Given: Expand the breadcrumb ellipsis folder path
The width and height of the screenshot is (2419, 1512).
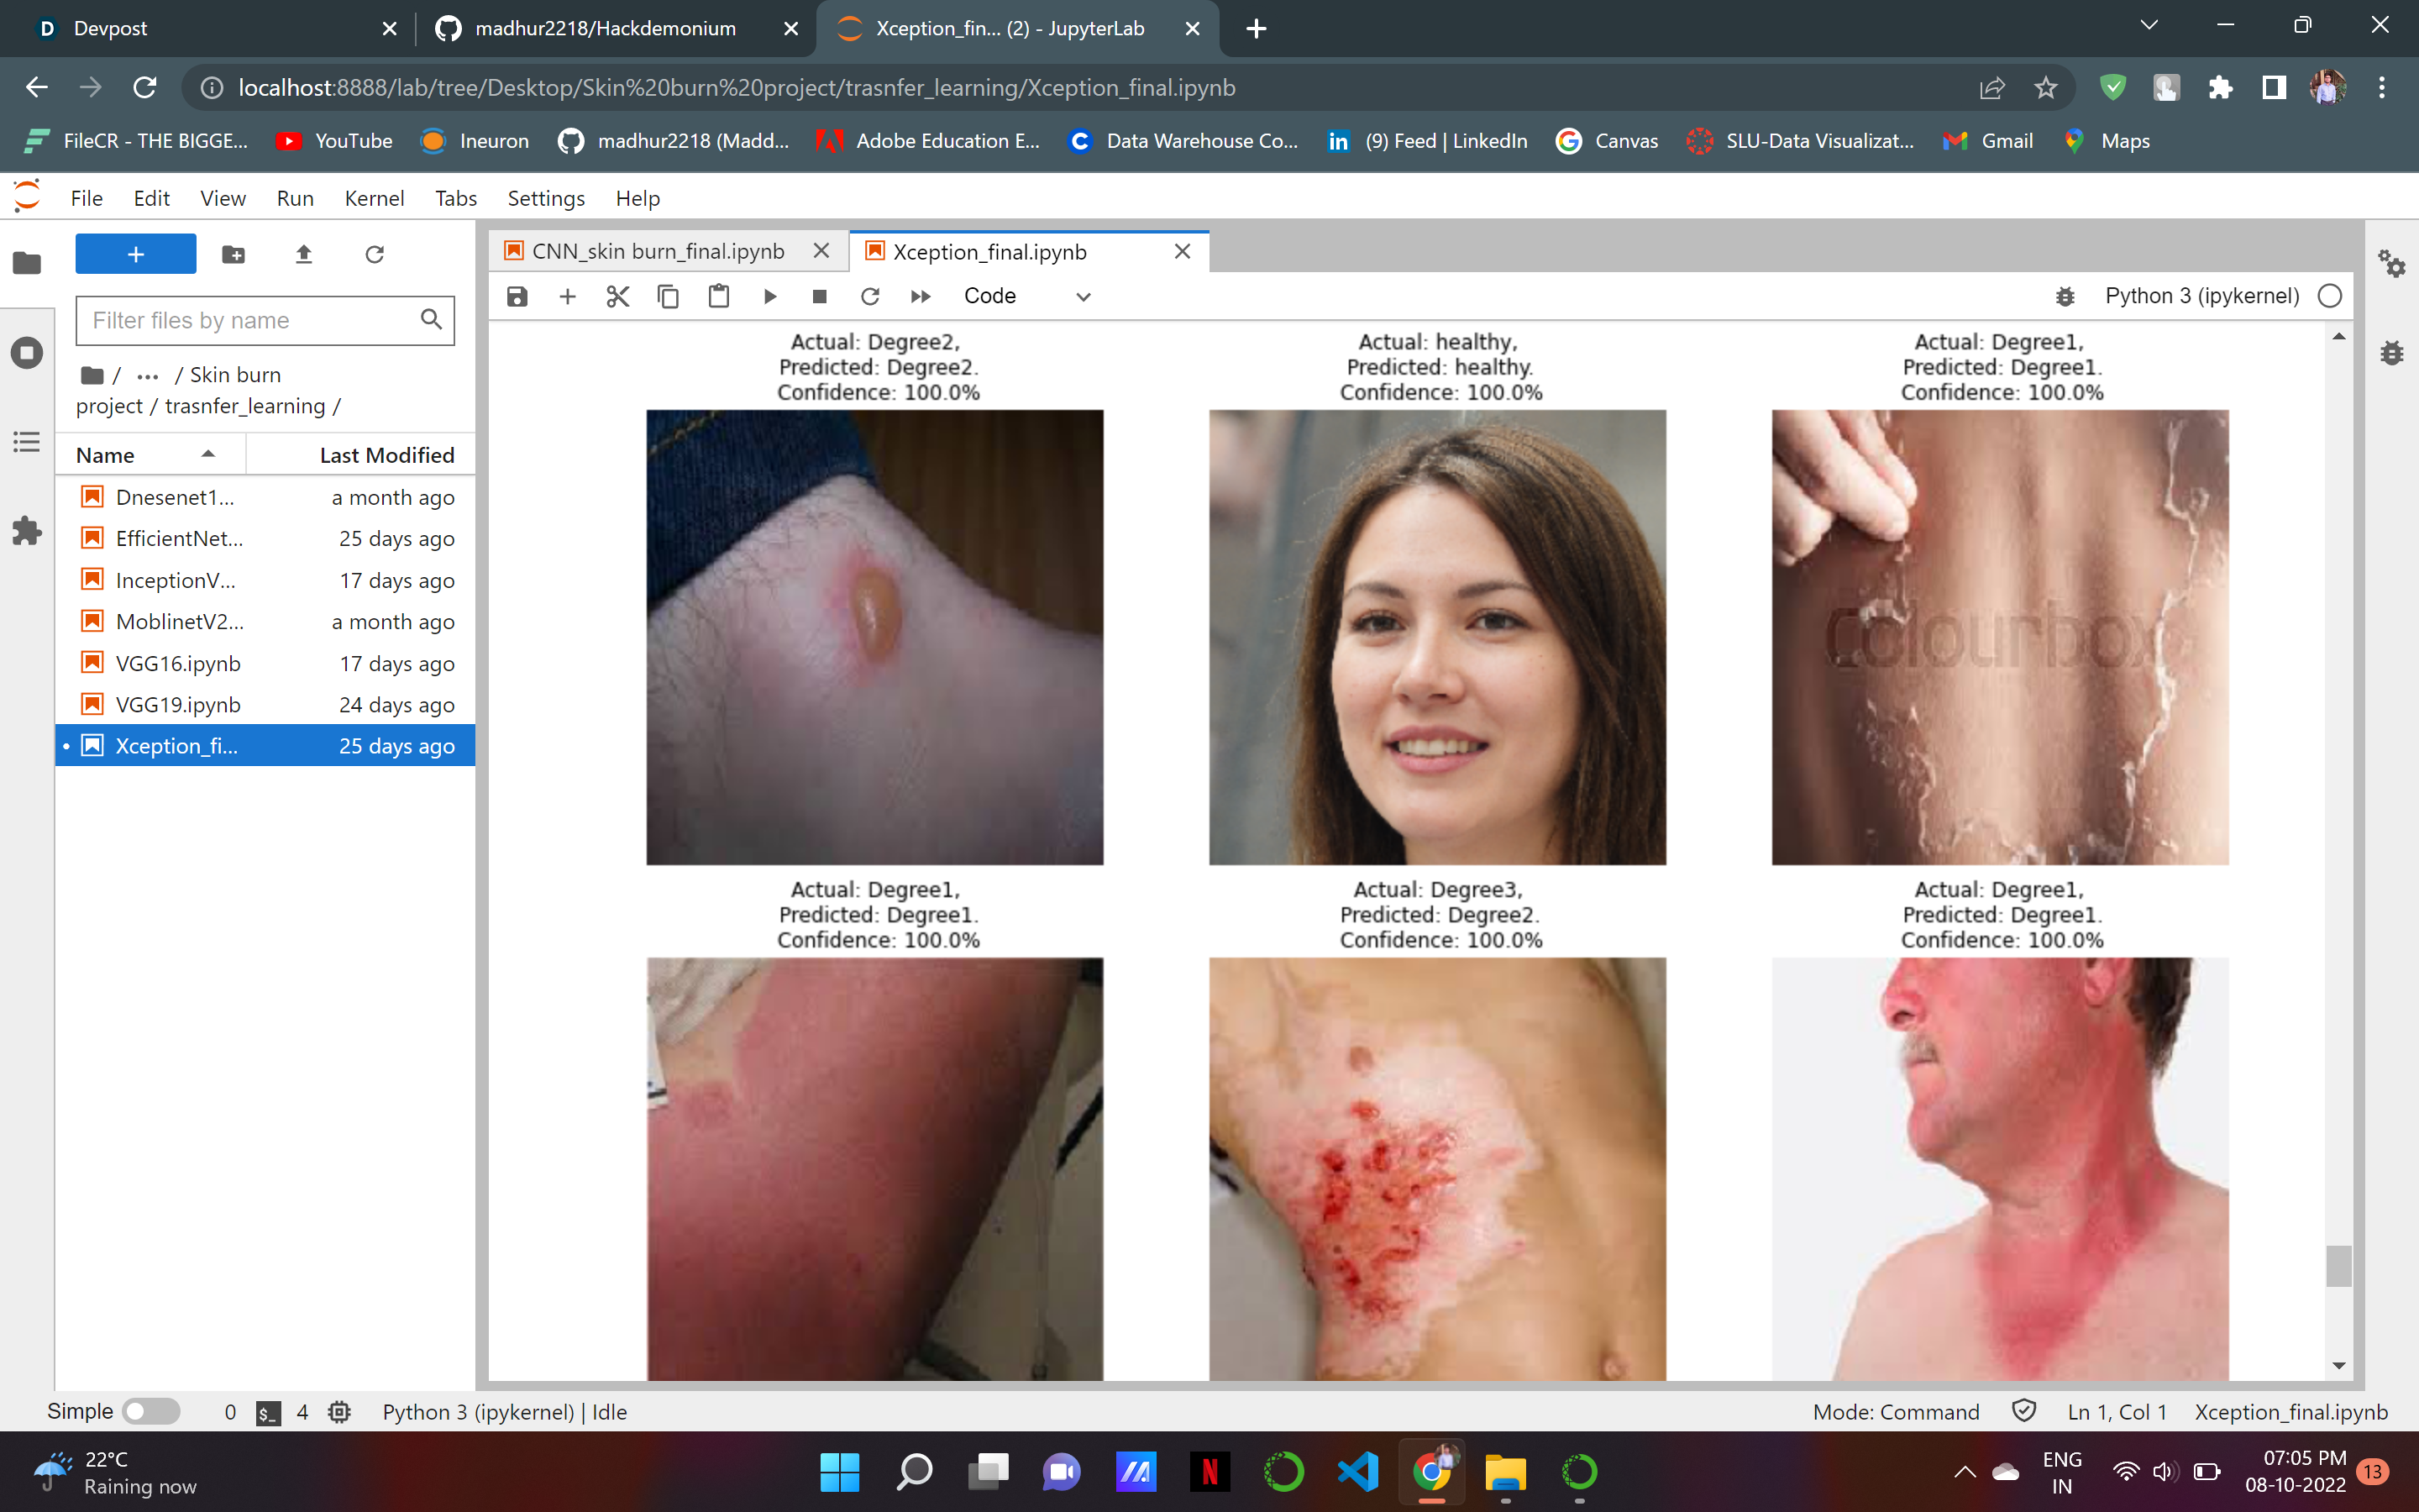Looking at the screenshot, I should point(148,376).
